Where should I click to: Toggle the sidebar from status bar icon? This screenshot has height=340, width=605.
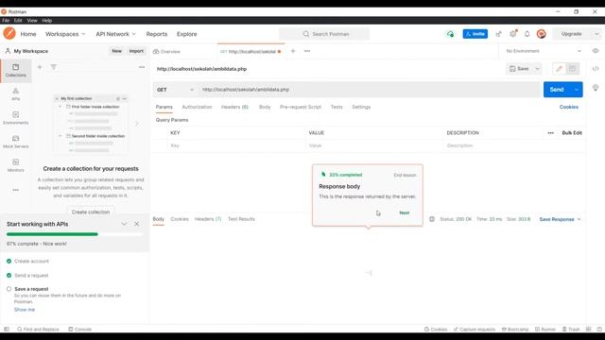click(7, 329)
